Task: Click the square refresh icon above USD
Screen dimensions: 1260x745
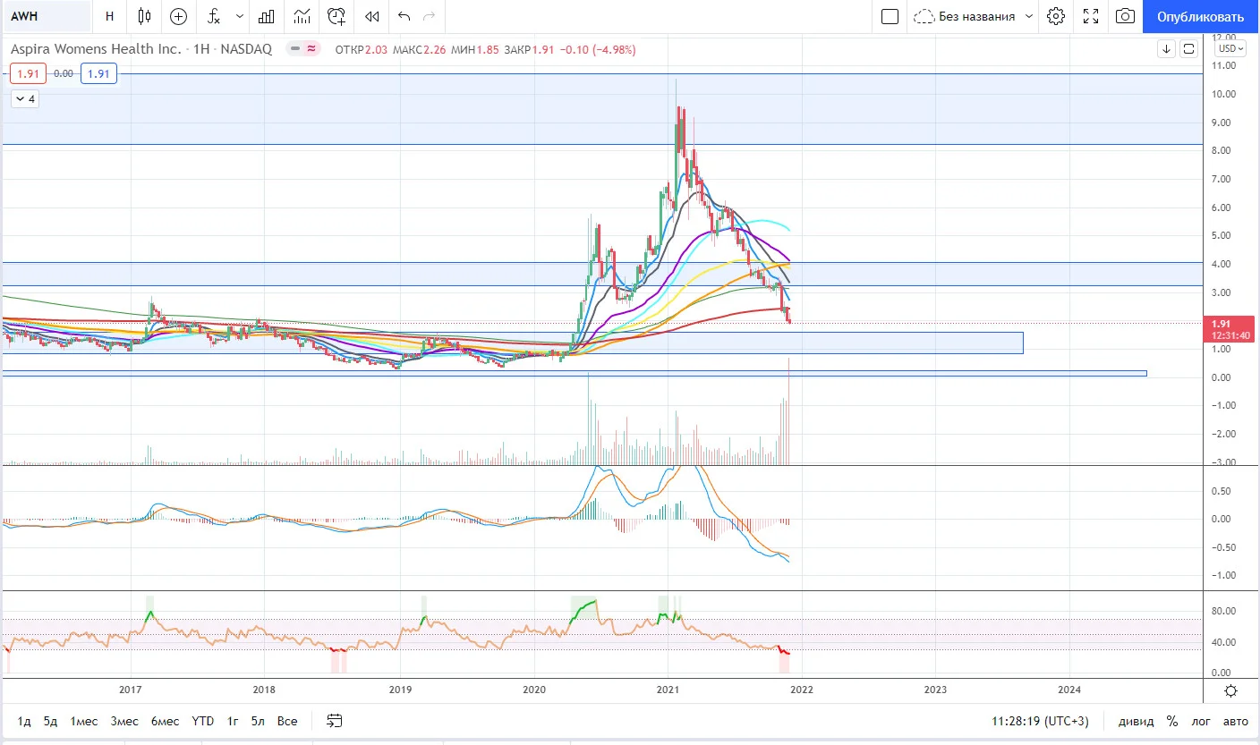Action: [x=1189, y=49]
